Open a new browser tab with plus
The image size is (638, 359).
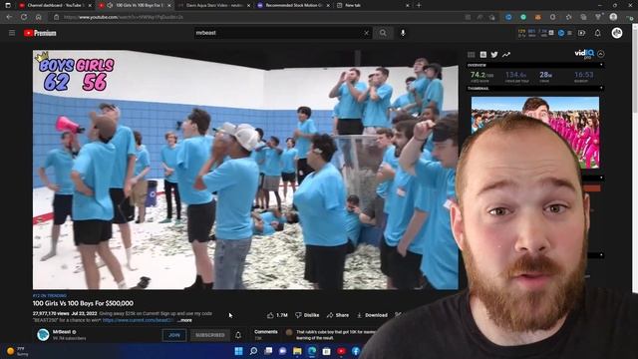419,5
